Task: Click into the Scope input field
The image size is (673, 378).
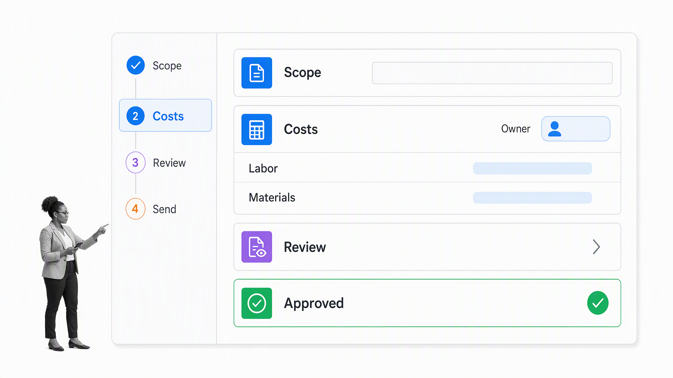Action: tap(492, 73)
